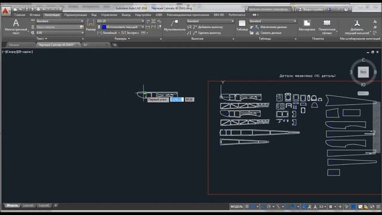Open the ISO-25 dimension style dropdown
This screenshot has width=382, height=215.
121,21
